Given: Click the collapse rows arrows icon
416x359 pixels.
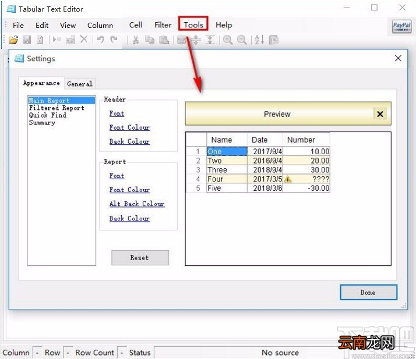Looking at the screenshot, I should coord(210,40).
